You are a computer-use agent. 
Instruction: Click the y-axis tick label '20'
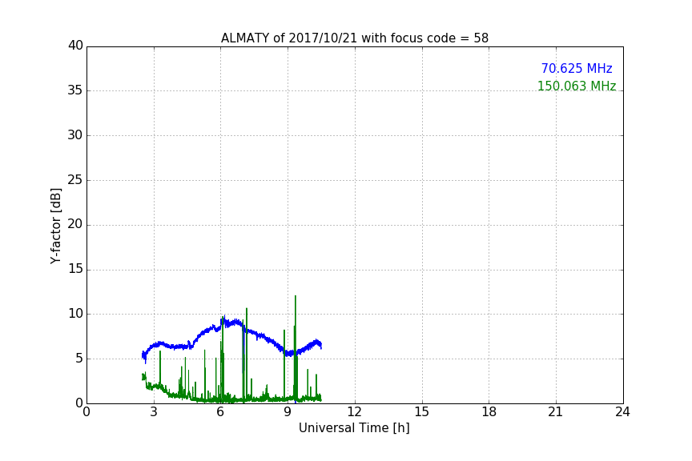[75, 224]
